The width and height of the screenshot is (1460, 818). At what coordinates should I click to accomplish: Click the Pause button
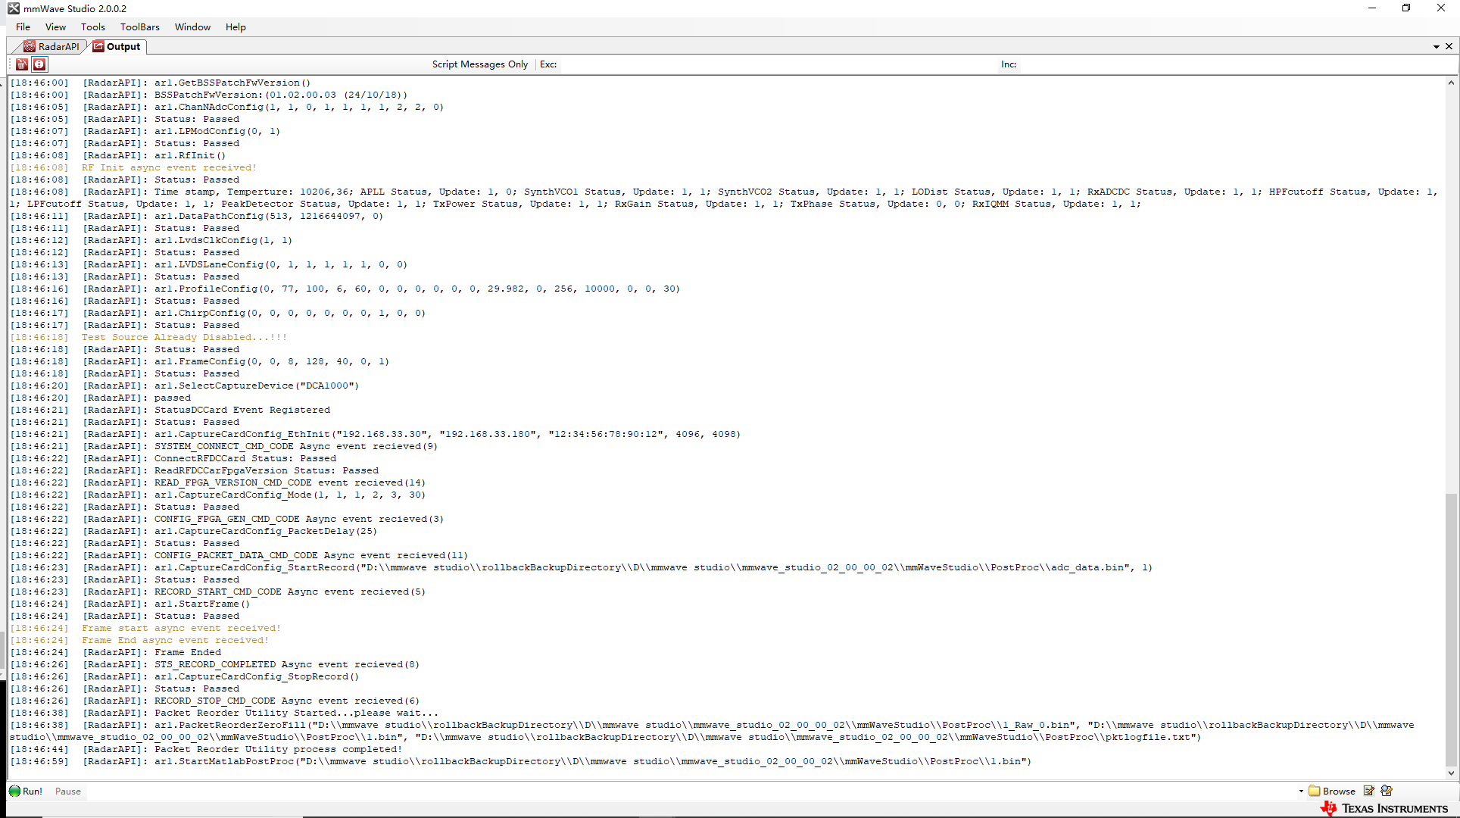(67, 791)
